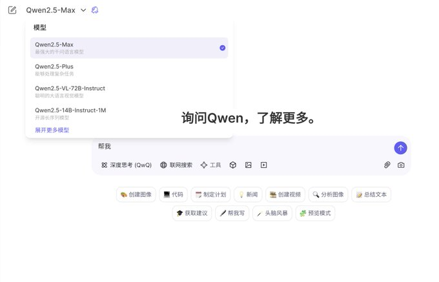Image resolution: width=439 pixels, height=282 pixels.
Task: Enable 联网搜索 web search
Action: 176,165
